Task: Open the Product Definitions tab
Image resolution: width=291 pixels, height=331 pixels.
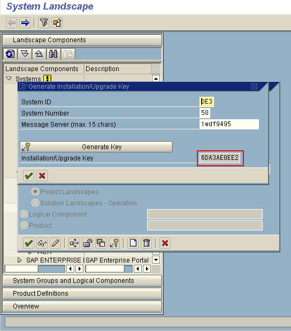Action: click(x=82, y=294)
